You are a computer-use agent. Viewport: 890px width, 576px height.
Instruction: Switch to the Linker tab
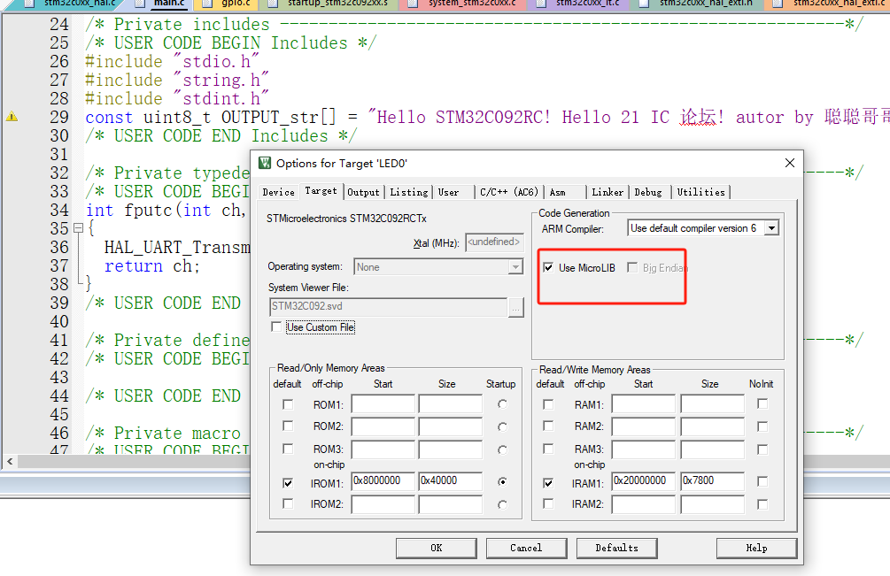pyautogui.click(x=608, y=191)
